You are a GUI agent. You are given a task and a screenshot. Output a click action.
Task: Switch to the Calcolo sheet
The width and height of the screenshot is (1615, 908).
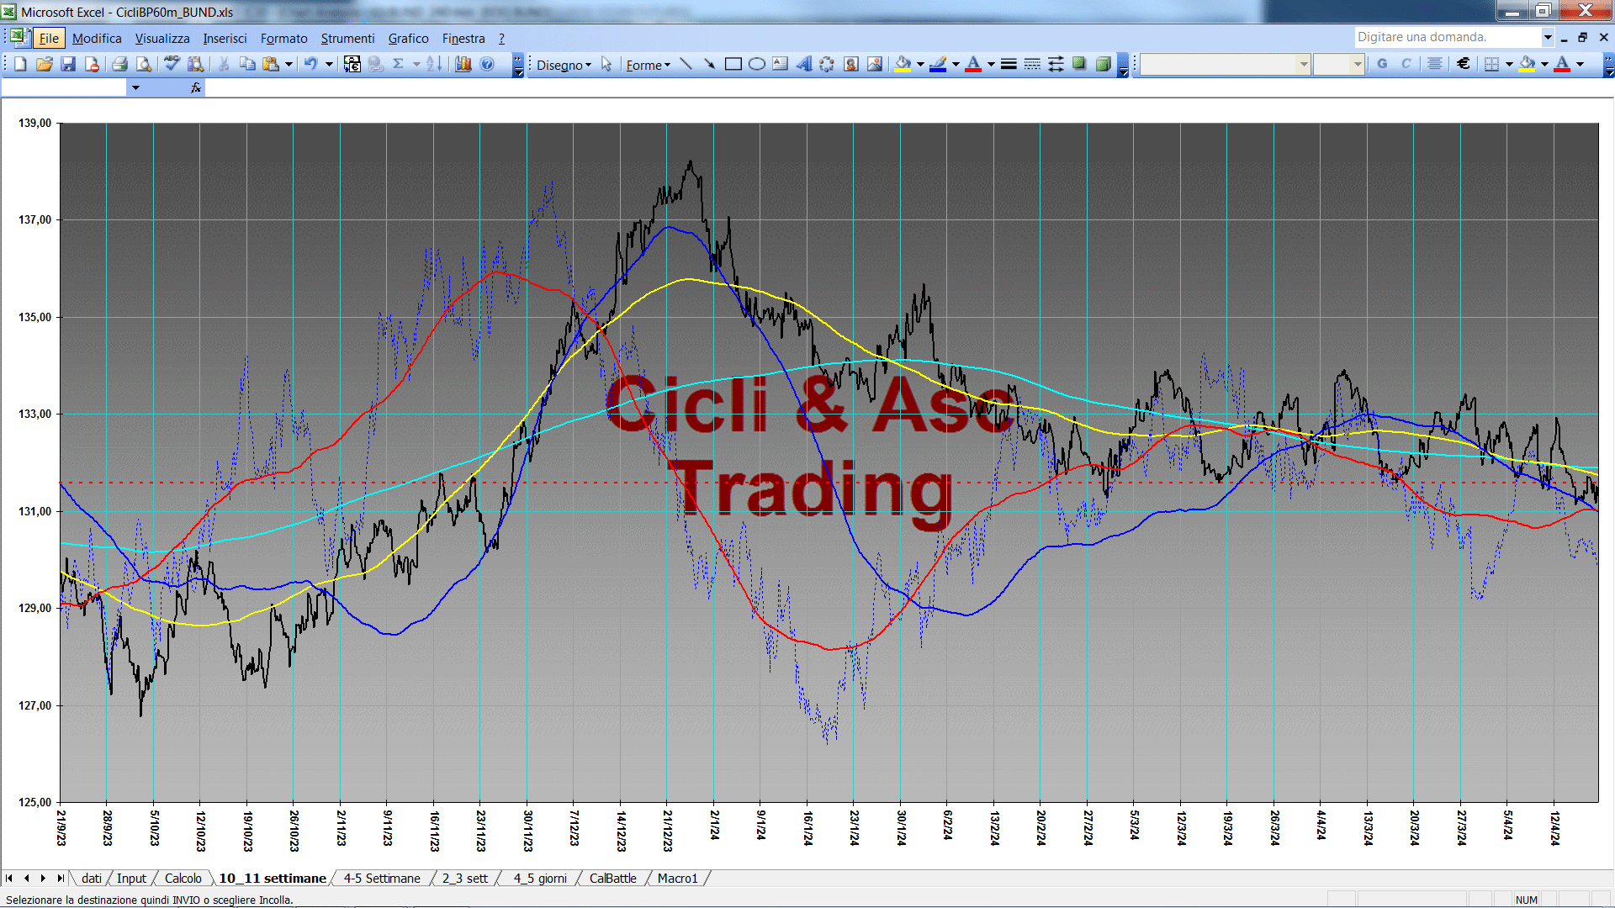pos(183,878)
